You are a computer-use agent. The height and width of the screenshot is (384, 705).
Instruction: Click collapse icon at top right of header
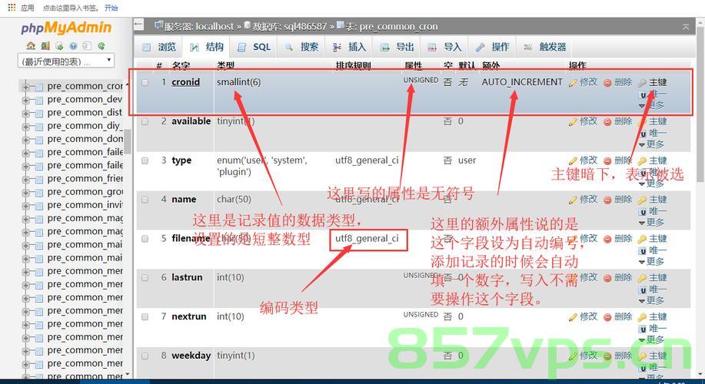tap(686, 27)
